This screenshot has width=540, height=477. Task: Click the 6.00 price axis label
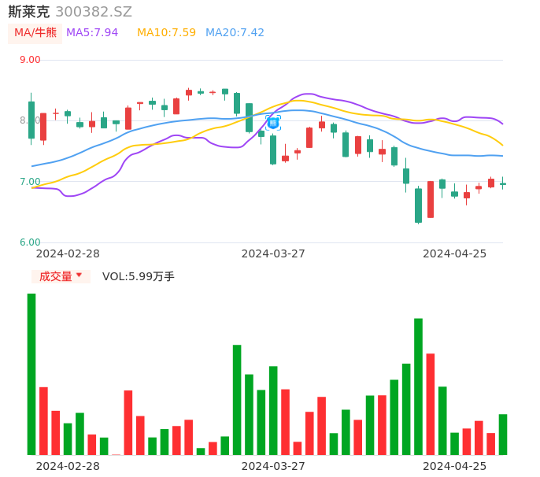click(x=30, y=242)
